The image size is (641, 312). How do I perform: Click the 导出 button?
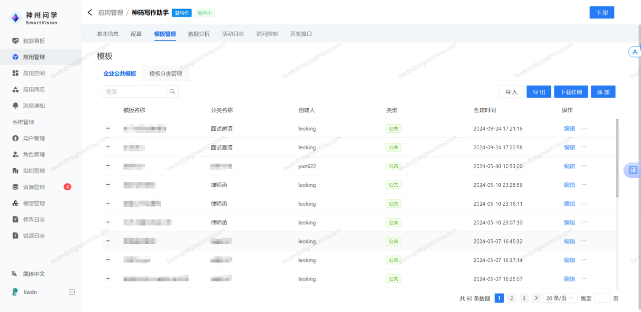[538, 92]
